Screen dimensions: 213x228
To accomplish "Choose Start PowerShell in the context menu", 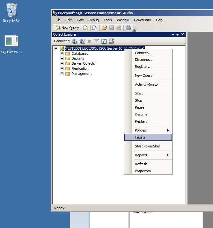I will point(148,146).
